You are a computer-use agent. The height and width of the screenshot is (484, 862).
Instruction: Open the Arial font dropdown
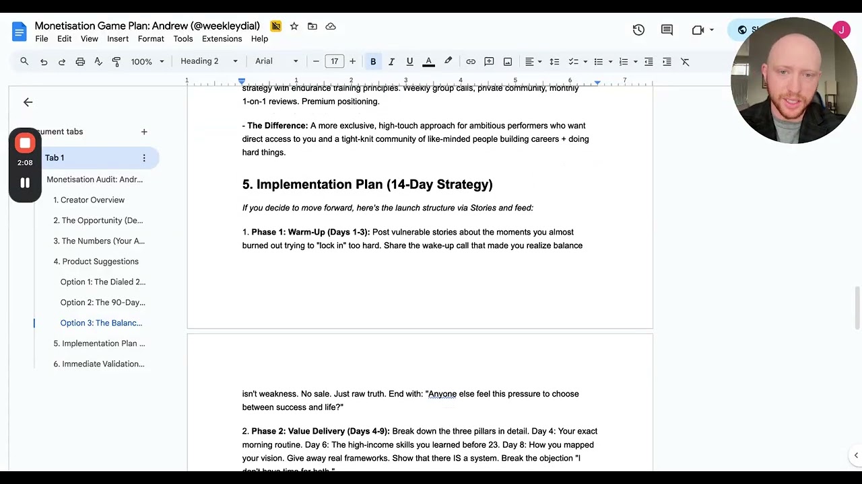point(276,61)
